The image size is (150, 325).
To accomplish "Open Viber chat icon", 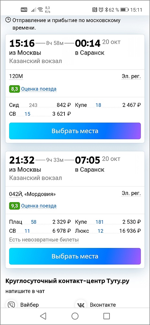I will click(x=11, y=305).
